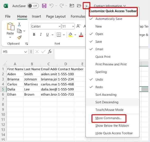Select column A header
Image resolution: width=150 pixels, height=142 pixels.
coord(15,64)
